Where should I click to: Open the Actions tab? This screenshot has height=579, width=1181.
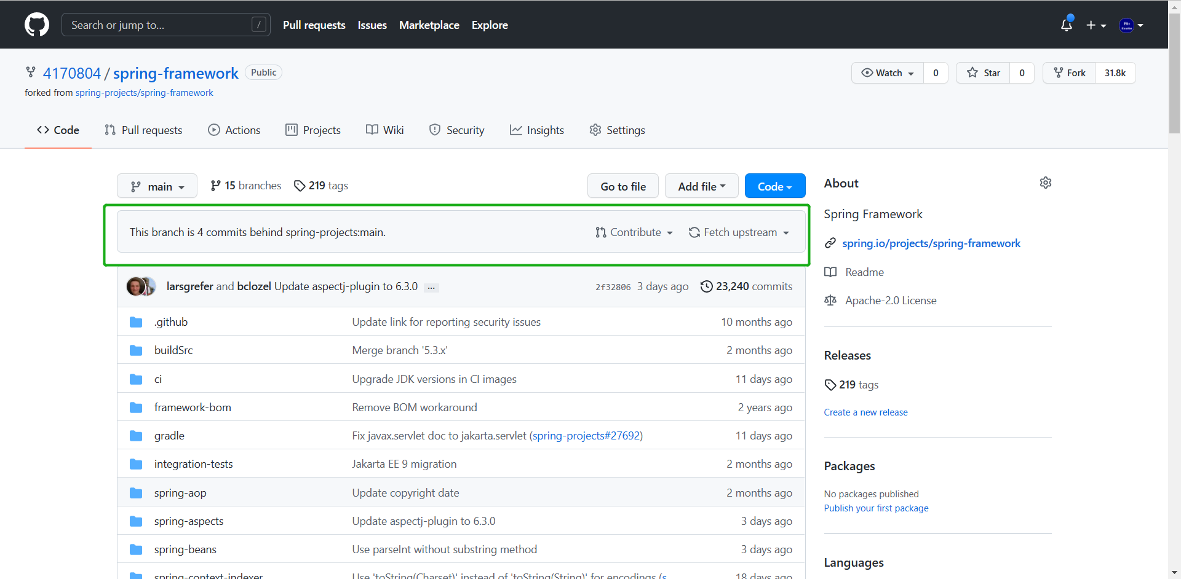click(234, 130)
